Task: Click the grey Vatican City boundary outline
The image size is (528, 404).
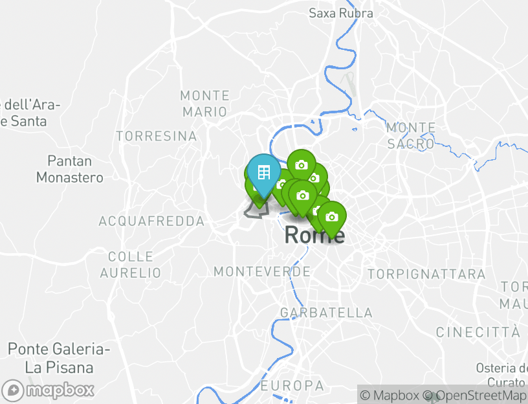Action: point(256,211)
